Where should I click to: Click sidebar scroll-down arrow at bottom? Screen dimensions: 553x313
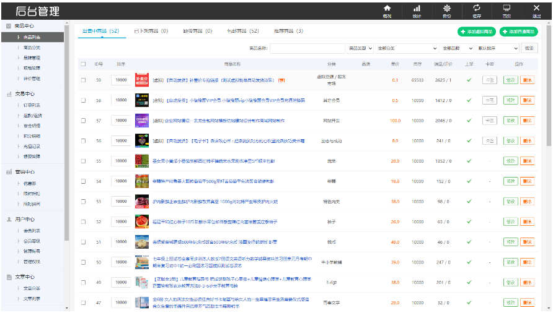pyautogui.click(x=67, y=308)
